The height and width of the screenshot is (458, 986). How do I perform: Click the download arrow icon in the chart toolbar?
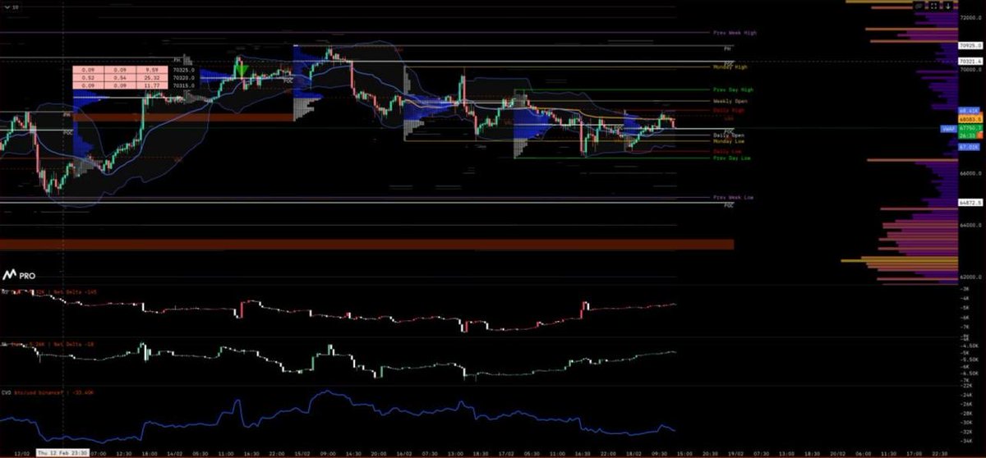[x=948, y=6]
